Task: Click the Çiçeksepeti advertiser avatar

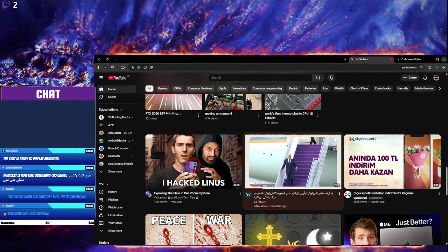Action: (348, 195)
